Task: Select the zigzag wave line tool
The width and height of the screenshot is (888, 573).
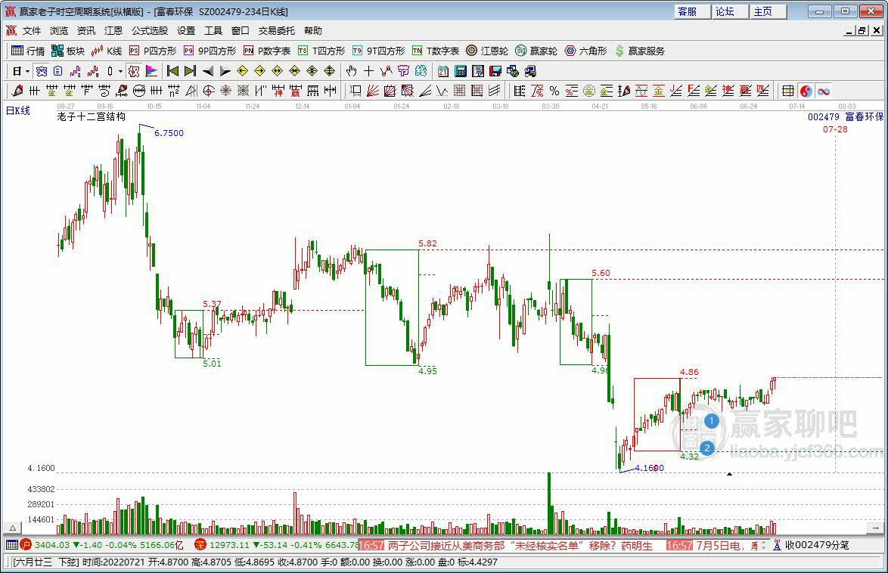Action: point(442,91)
